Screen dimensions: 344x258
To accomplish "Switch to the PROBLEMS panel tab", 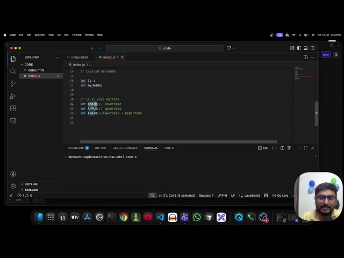I will point(76,148).
